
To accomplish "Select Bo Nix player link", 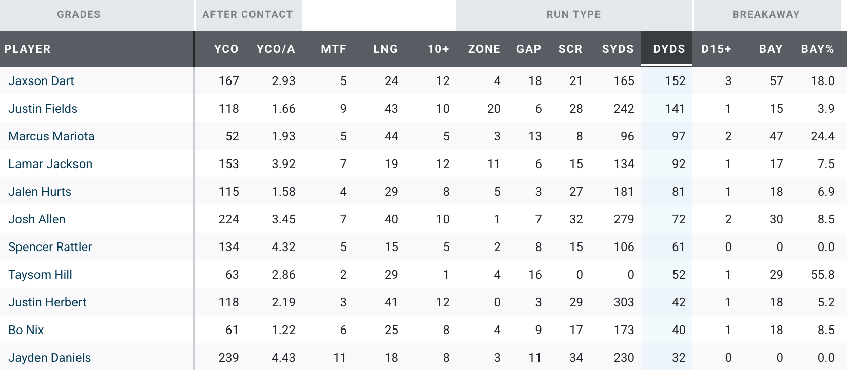I will tap(26, 330).
